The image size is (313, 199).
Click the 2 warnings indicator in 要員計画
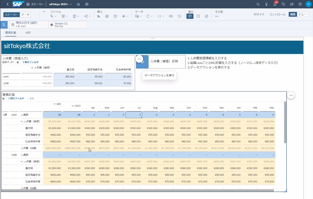32,99
